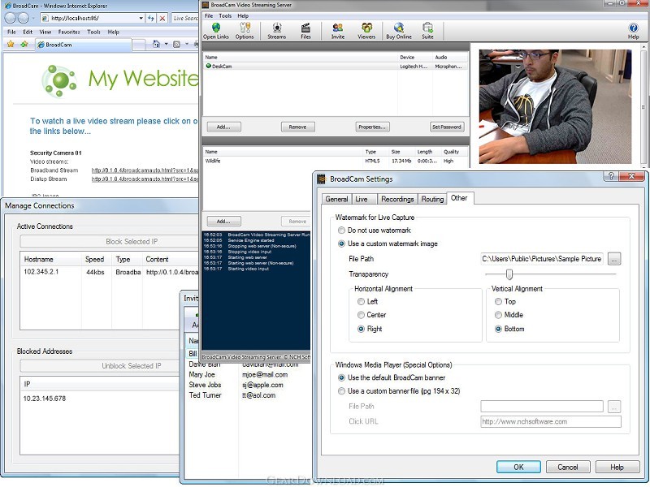Click Cancel in BroadCam Settings
This screenshot has width=650, height=487.
pyautogui.click(x=567, y=468)
